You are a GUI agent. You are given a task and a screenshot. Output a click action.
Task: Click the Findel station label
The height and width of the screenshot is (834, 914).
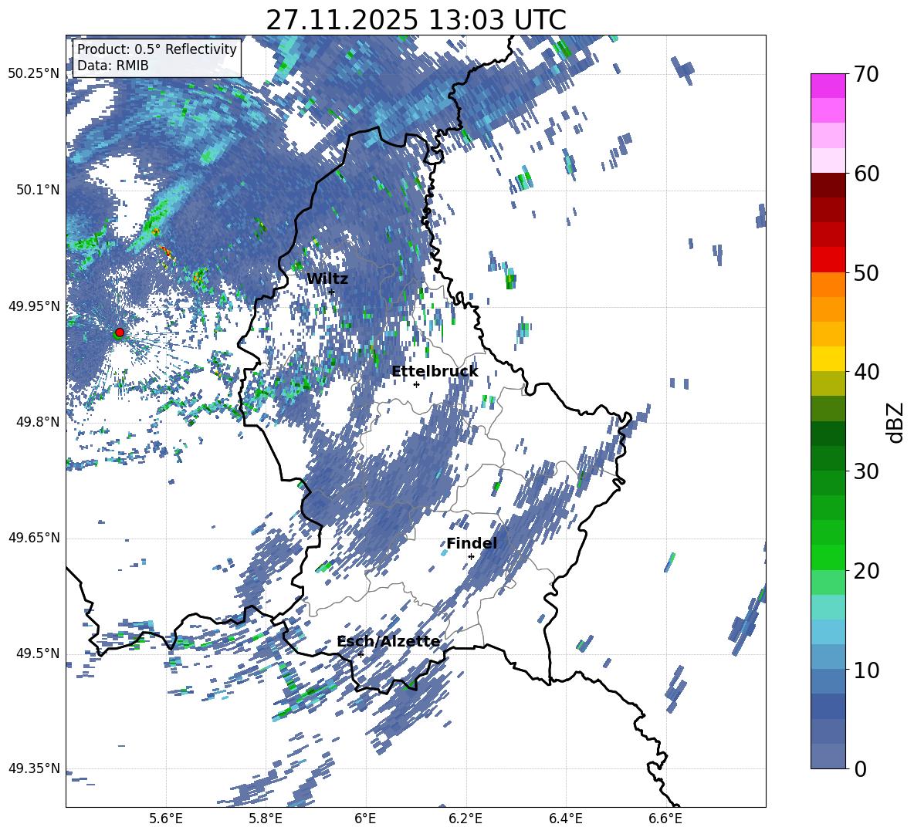pos(472,543)
